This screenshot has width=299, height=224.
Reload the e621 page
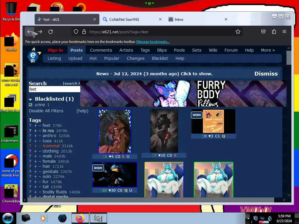51,32
